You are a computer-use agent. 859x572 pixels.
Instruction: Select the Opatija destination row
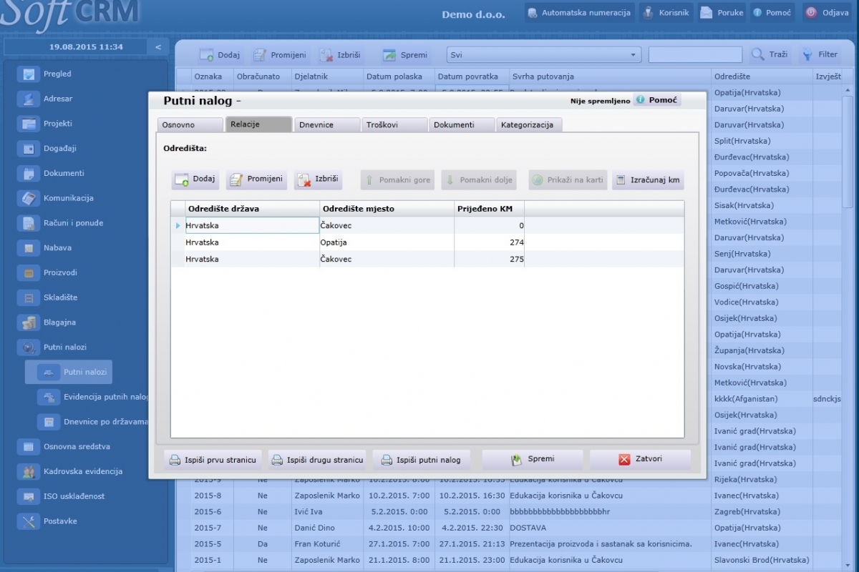point(427,242)
